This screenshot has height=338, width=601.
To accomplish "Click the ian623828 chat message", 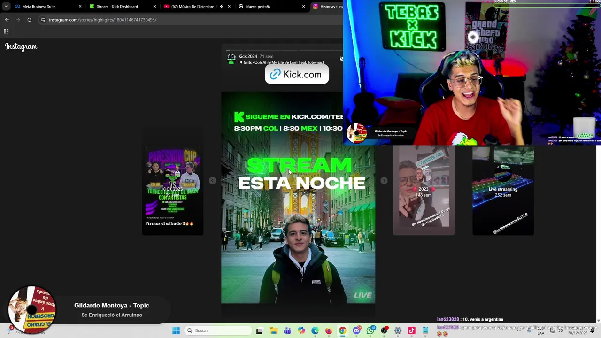I will pos(470,319).
